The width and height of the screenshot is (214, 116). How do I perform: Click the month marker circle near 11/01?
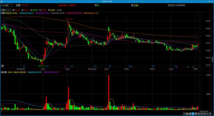[x=47, y=66]
